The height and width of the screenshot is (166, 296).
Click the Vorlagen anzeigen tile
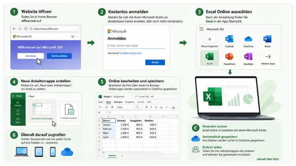(x=69, y=111)
